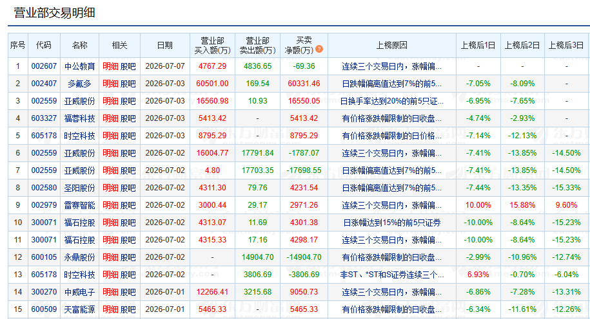Open 股吧 for 天富能源 row
The height and width of the screenshot is (319, 590).
[x=128, y=309]
